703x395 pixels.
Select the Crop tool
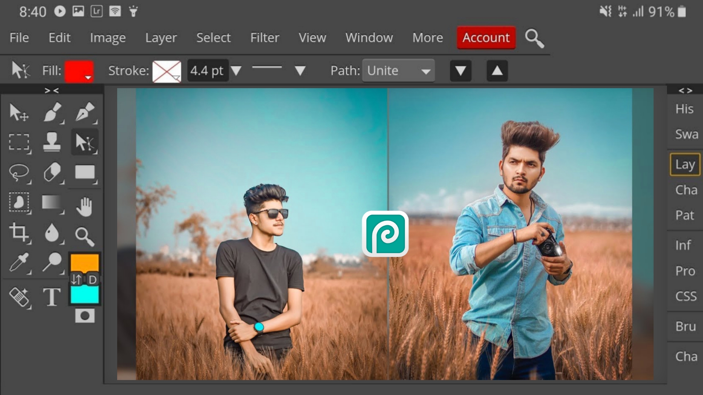click(18, 233)
